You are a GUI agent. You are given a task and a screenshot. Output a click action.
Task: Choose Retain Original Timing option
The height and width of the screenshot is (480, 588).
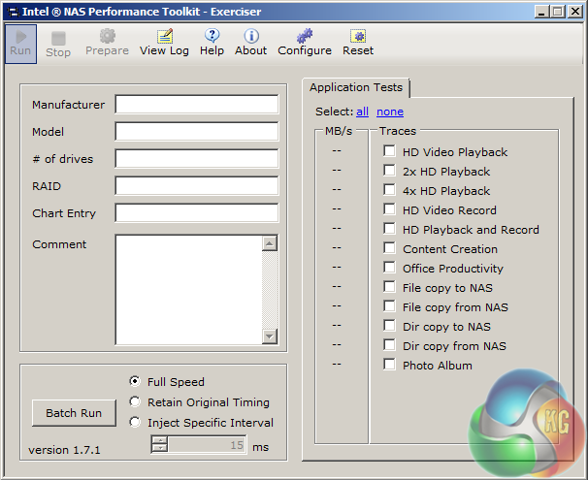point(135,402)
